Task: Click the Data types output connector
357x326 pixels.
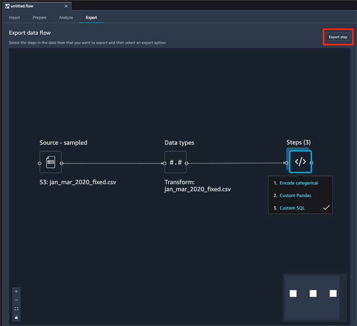Action: point(187,163)
